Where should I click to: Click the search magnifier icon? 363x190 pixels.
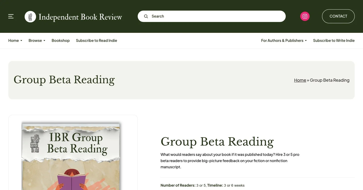pos(146,16)
